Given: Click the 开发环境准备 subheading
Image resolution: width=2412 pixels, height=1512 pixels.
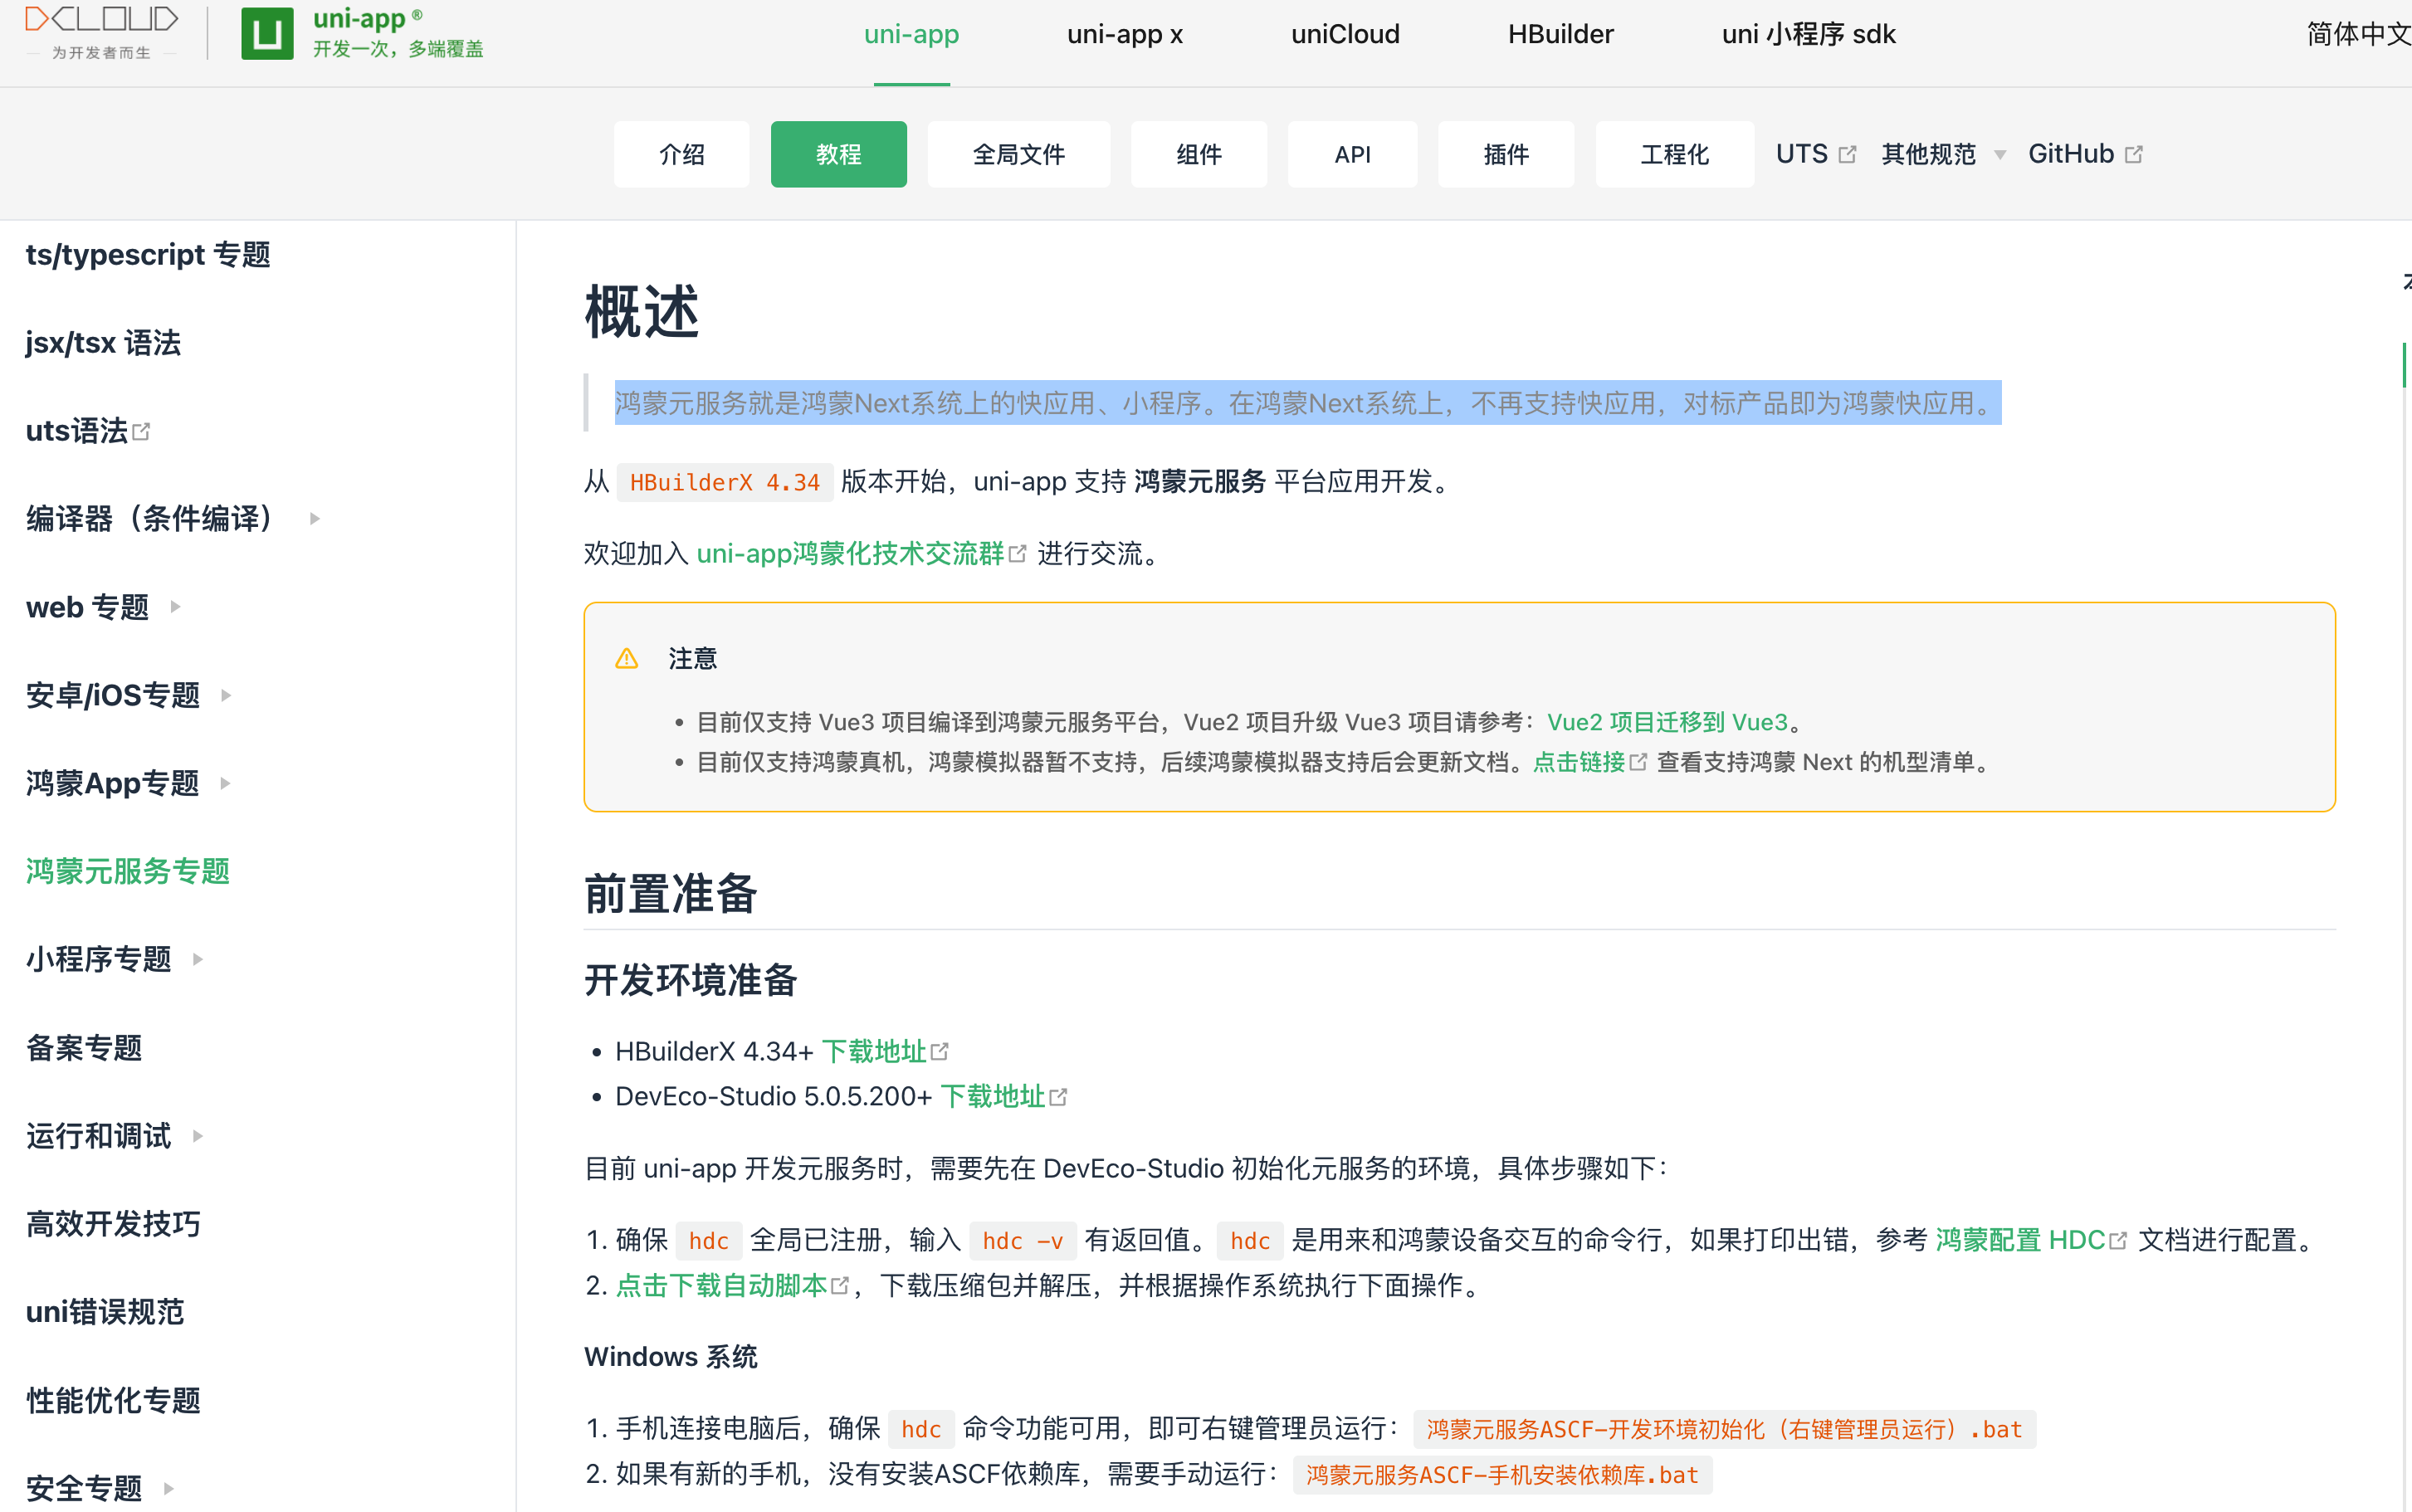Looking at the screenshot, I should (691, 980).
